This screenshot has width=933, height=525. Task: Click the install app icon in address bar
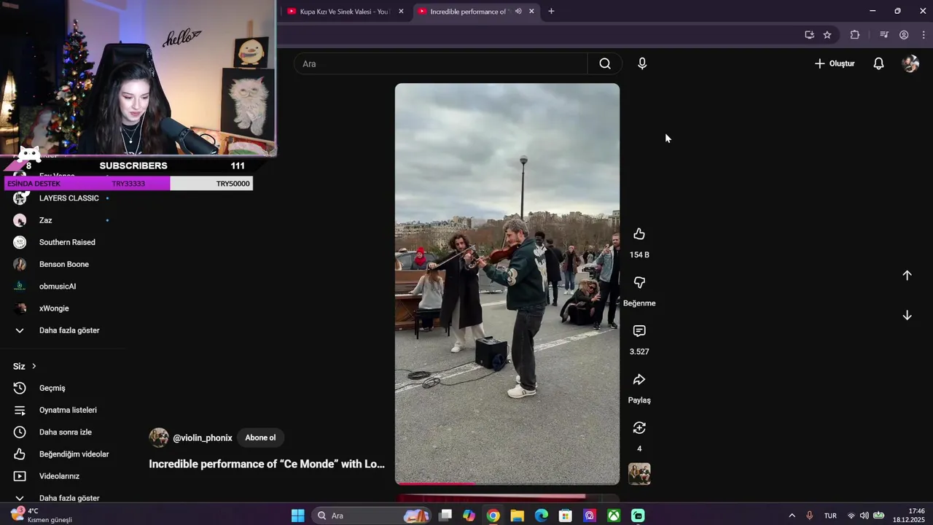coord(809,34)
